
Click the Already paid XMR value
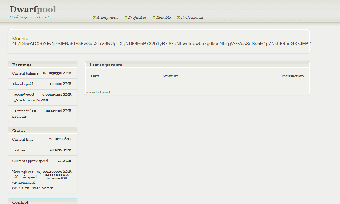pyautogui.click(x=61, y=84)
